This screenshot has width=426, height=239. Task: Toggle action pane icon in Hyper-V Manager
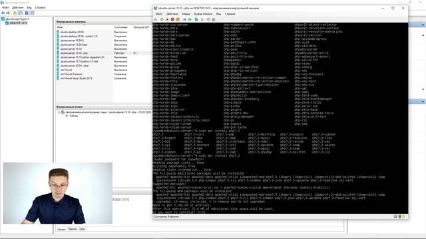tap(32, 13)
